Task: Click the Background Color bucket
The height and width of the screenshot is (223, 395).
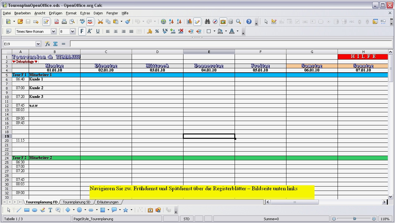Action: [x=220, y=31]
